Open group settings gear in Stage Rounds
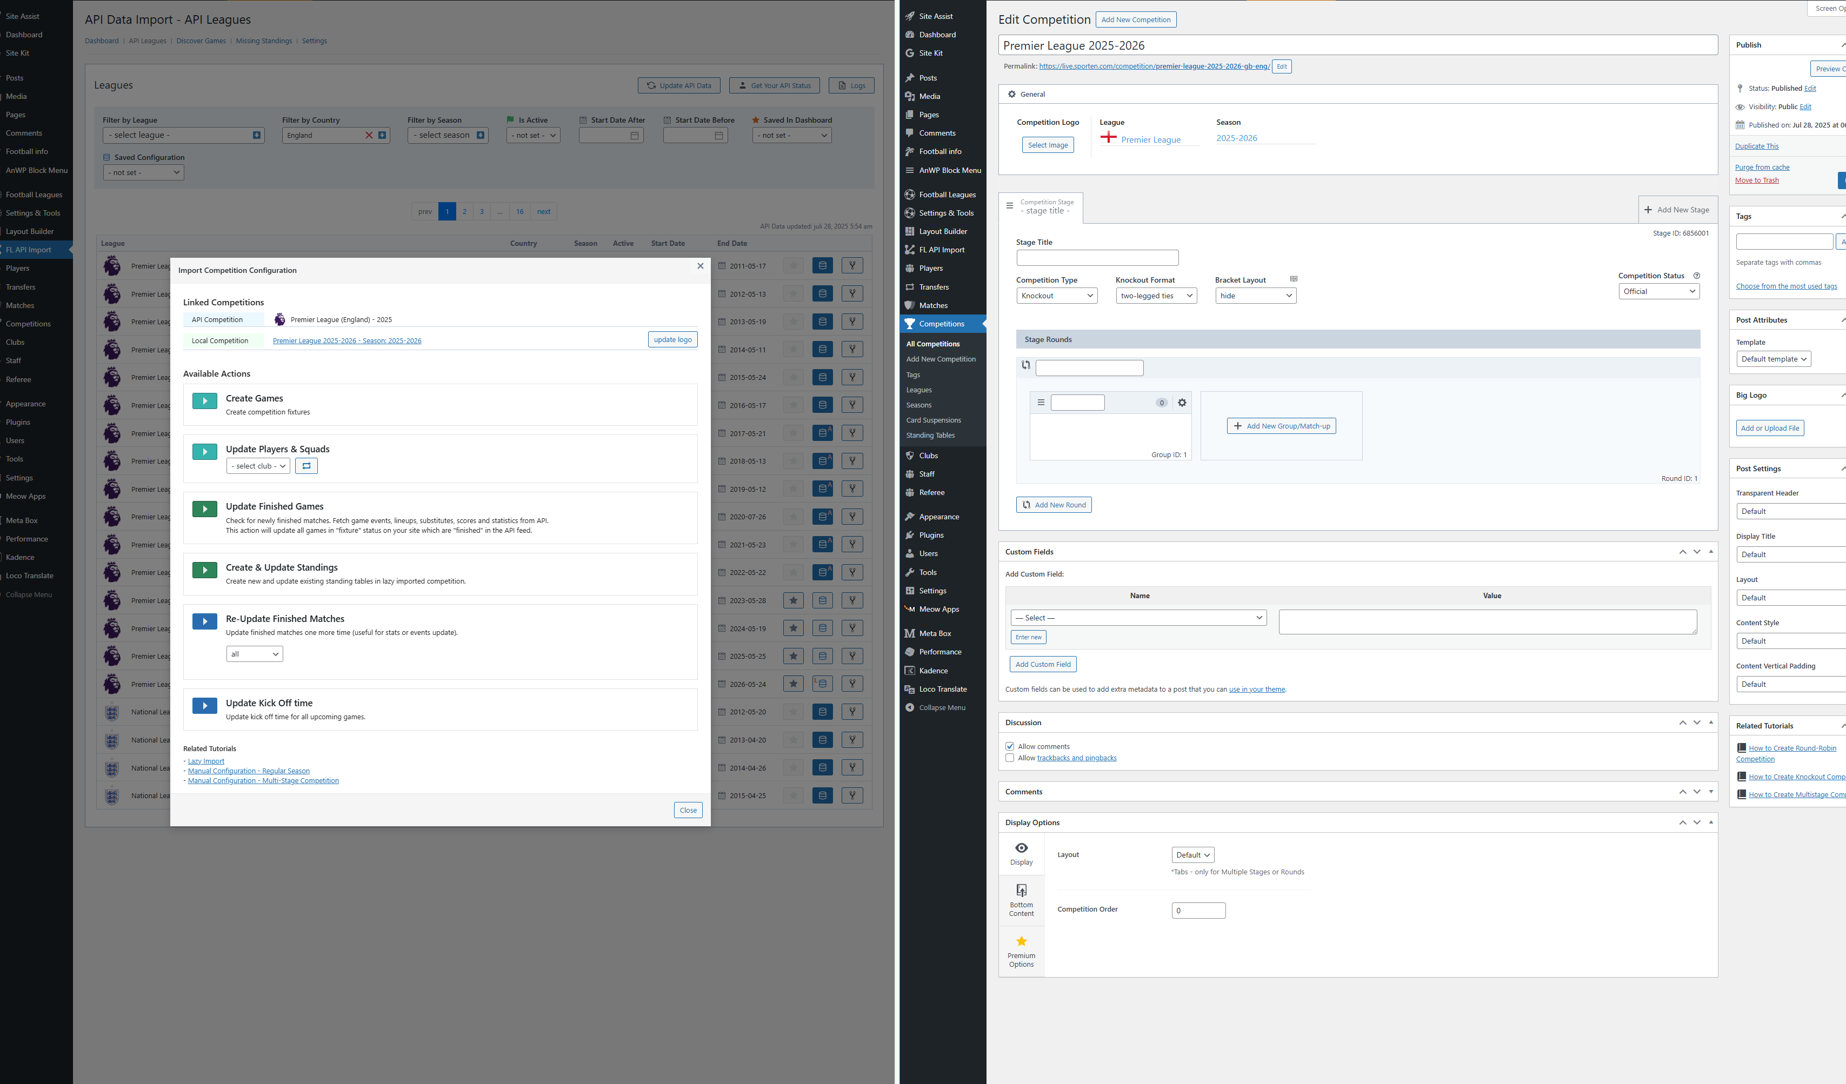This screenshot has width=1846, height=1084. 1182,403
